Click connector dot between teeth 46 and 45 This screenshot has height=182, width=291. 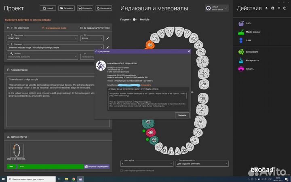click(144, 131)
